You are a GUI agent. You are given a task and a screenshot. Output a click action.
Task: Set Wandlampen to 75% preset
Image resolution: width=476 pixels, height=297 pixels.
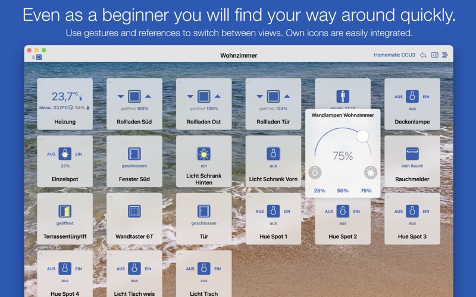tap(366, 191)
